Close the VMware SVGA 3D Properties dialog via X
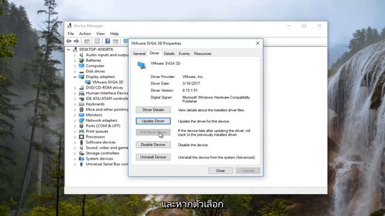 pos(257,43)
